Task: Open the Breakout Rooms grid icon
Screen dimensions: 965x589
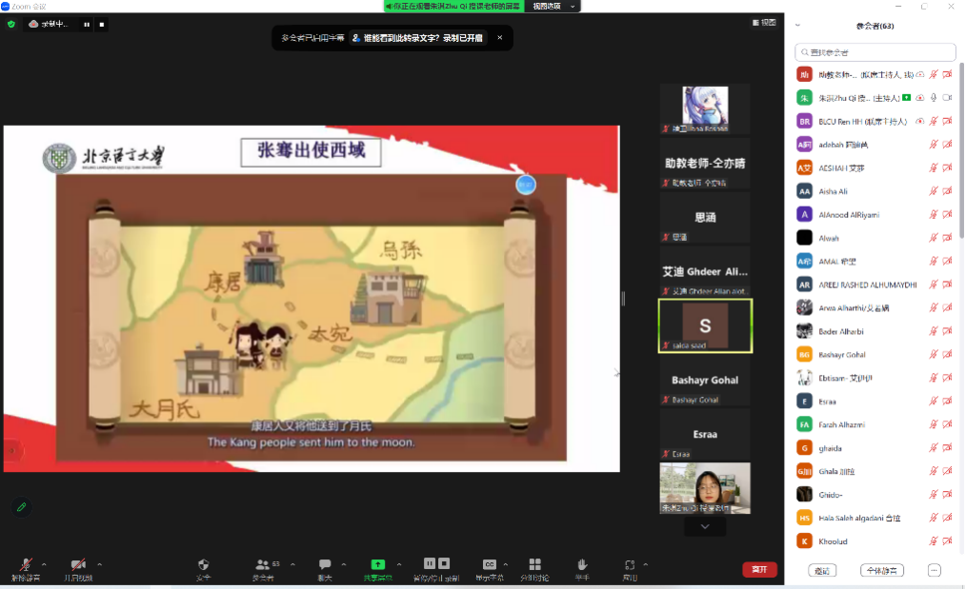Action: pos(534,565)
